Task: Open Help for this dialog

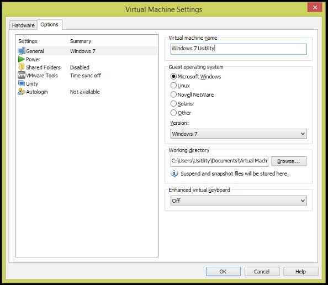Action: click(x=300, y=272)
